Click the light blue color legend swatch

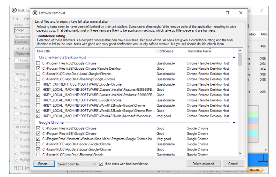click(253, 120)
